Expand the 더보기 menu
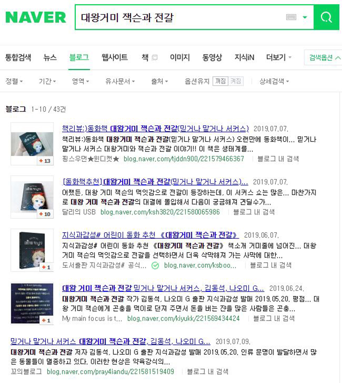The height and width of the screenshot is (383, 342). 279,57
